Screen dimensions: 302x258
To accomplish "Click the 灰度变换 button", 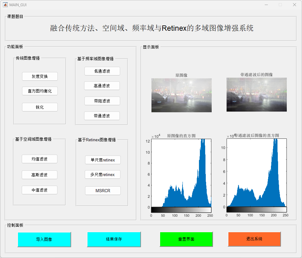I will pyautogui.click(x=40, y=76).
